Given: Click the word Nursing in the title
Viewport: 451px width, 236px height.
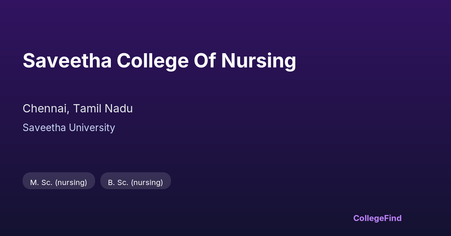Looking at the screenshot, I should 259,61.
